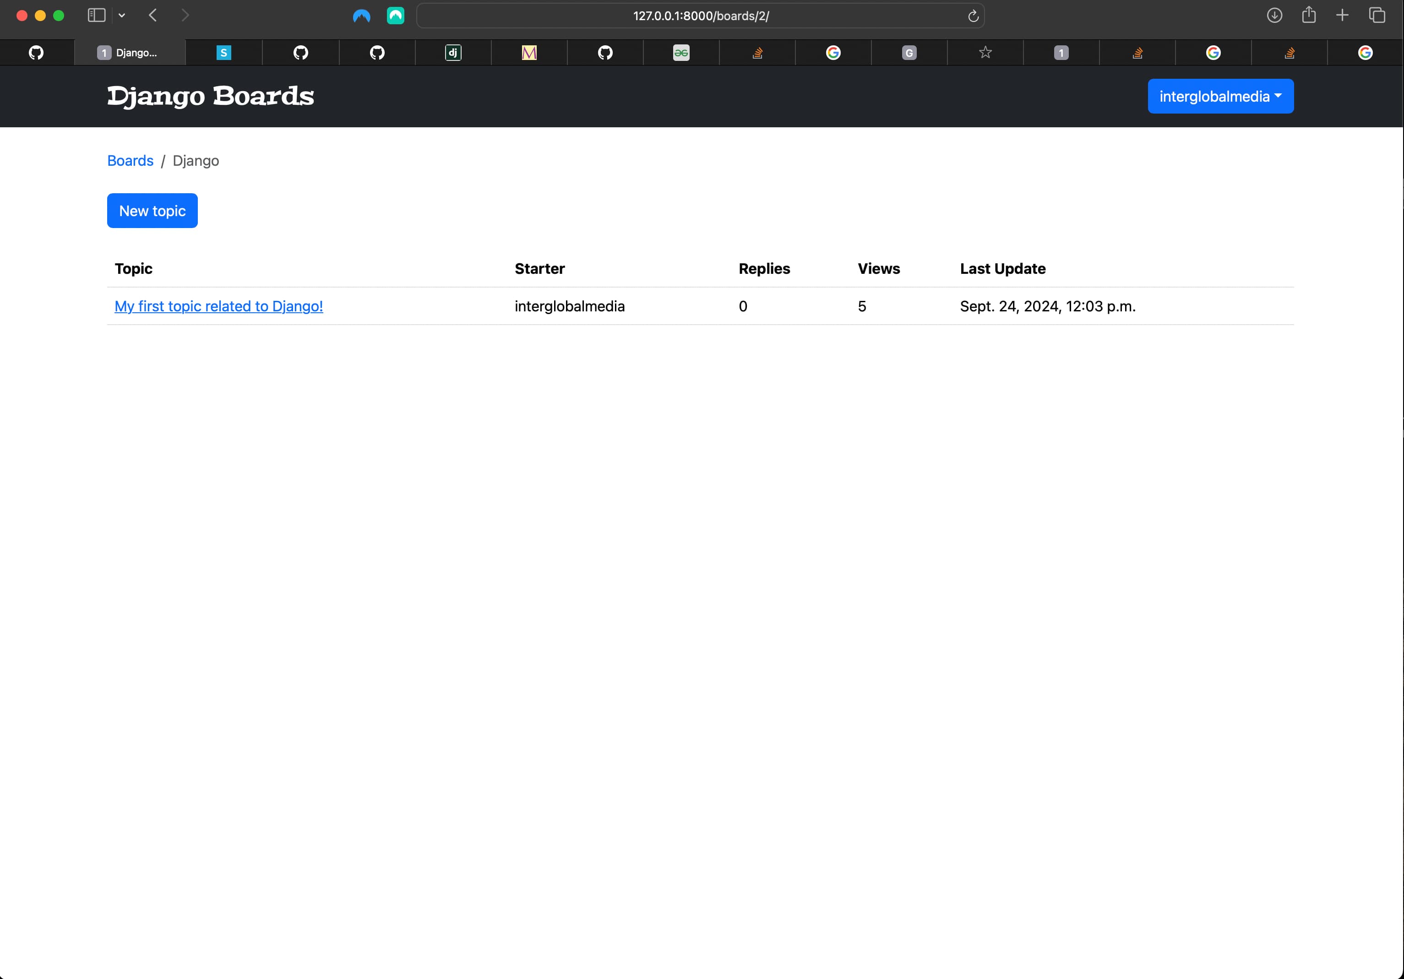Click the Last Update column header
The width and height of the screenshot is (1404, 979).
point(1003,268)
